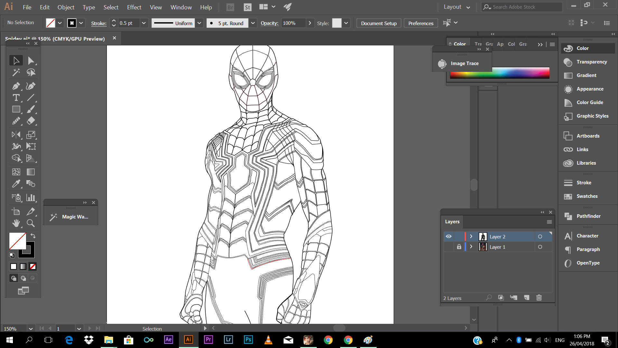Choose the Scale tool
The width and height of the screenshot is (618, 348).
31,135
